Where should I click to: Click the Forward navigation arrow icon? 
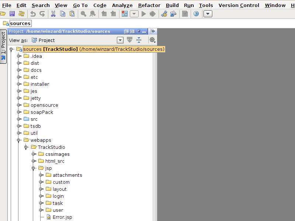113,14
